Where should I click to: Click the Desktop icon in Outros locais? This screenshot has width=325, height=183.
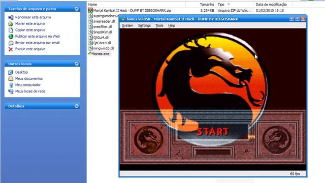click(x=11, y=72)
